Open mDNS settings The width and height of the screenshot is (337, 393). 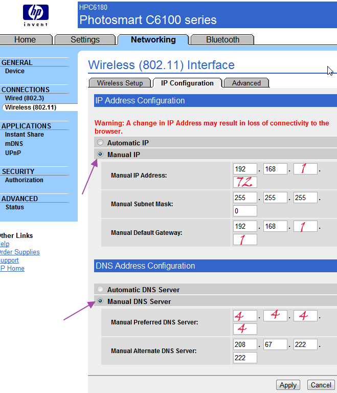(14, 144)
